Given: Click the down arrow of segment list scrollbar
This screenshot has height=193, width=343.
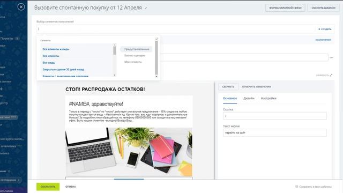Looking at the screenshot, I should click(x=115, y=75).
